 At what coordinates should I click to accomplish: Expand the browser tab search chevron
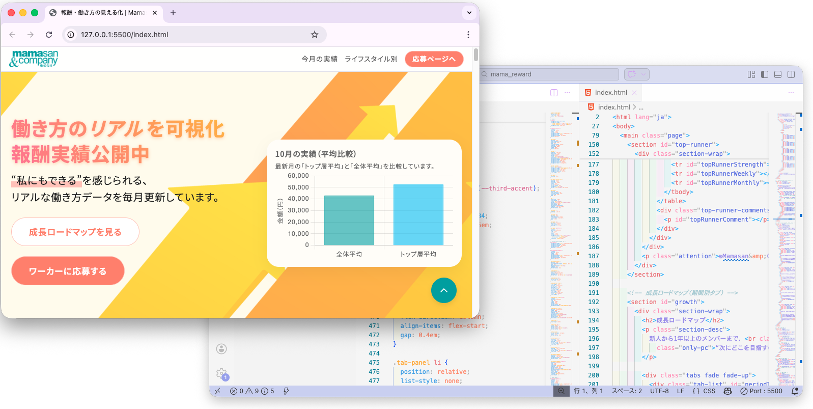tap(469, 13)
